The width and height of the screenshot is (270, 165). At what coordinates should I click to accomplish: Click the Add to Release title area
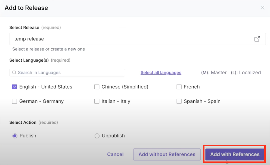pyautogui.click(x=26, y=8)
